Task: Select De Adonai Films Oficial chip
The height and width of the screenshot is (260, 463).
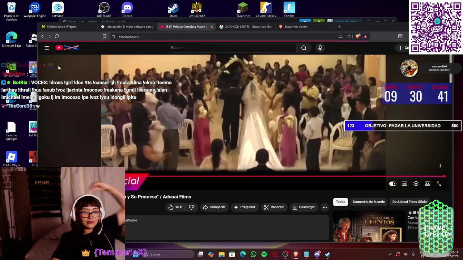Action: [409, 202]
